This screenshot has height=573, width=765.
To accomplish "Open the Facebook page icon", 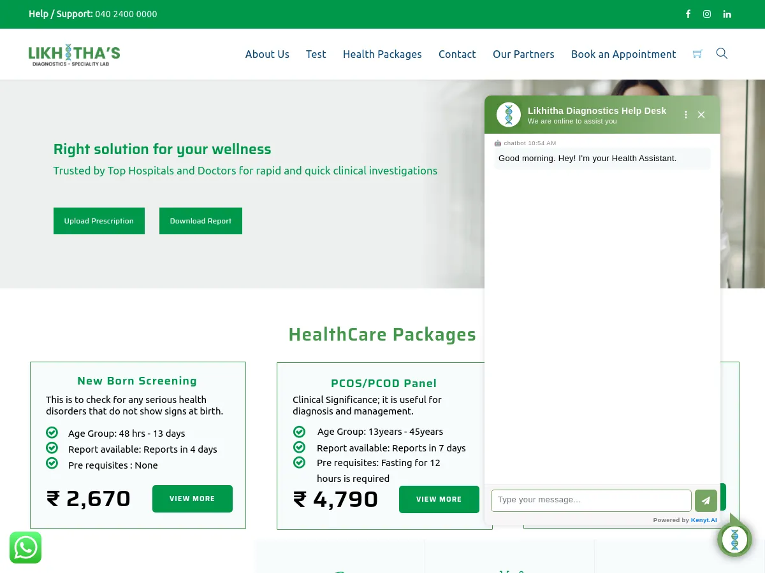I will tap(688, 14).
